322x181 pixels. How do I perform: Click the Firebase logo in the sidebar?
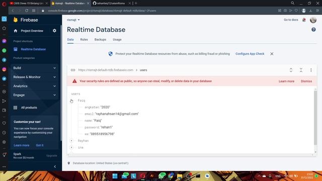pos(26,20)
